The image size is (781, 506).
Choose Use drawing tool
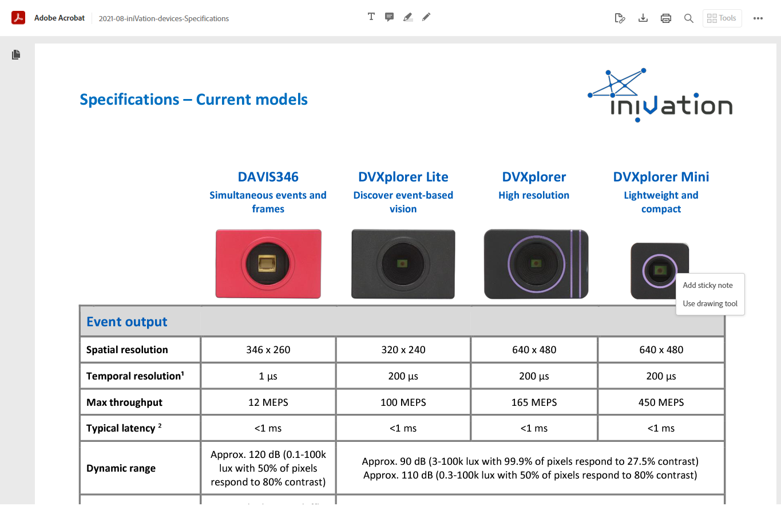710,303
